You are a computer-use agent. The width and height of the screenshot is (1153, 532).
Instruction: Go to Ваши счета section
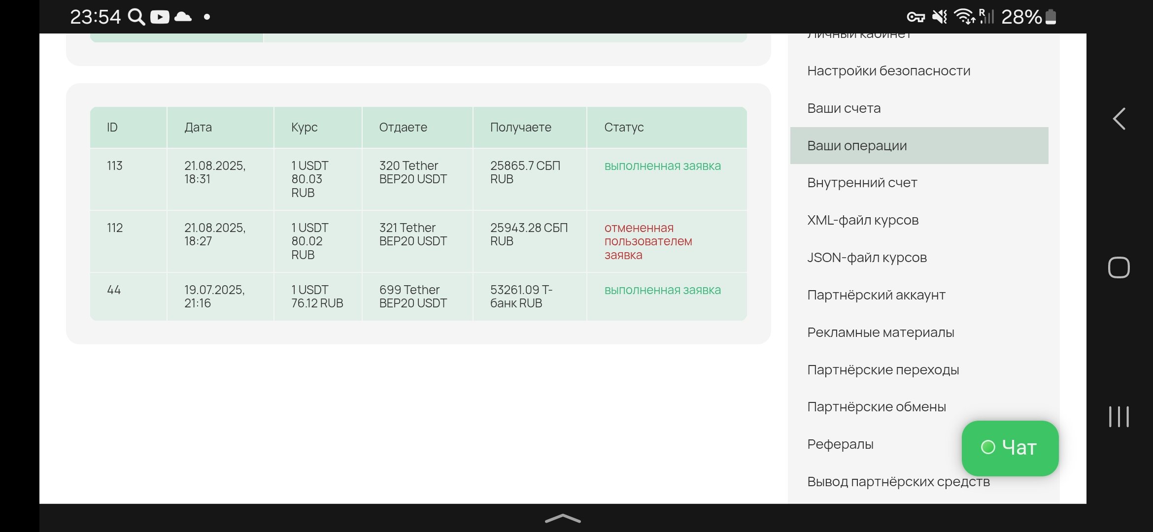(844, 108)
